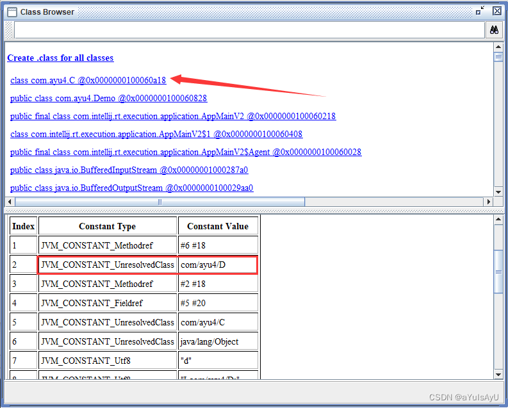Select value #6 #18 cell
This screenshot has width=508, height=408.
point(218,245)
